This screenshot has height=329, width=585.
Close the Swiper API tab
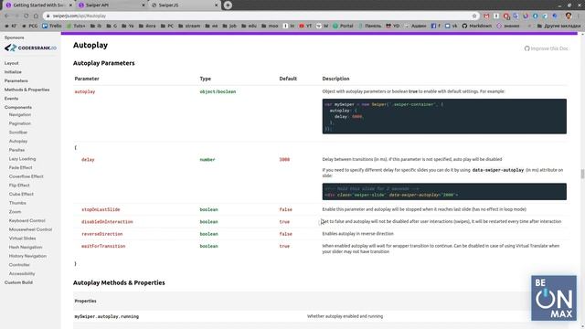144,5
